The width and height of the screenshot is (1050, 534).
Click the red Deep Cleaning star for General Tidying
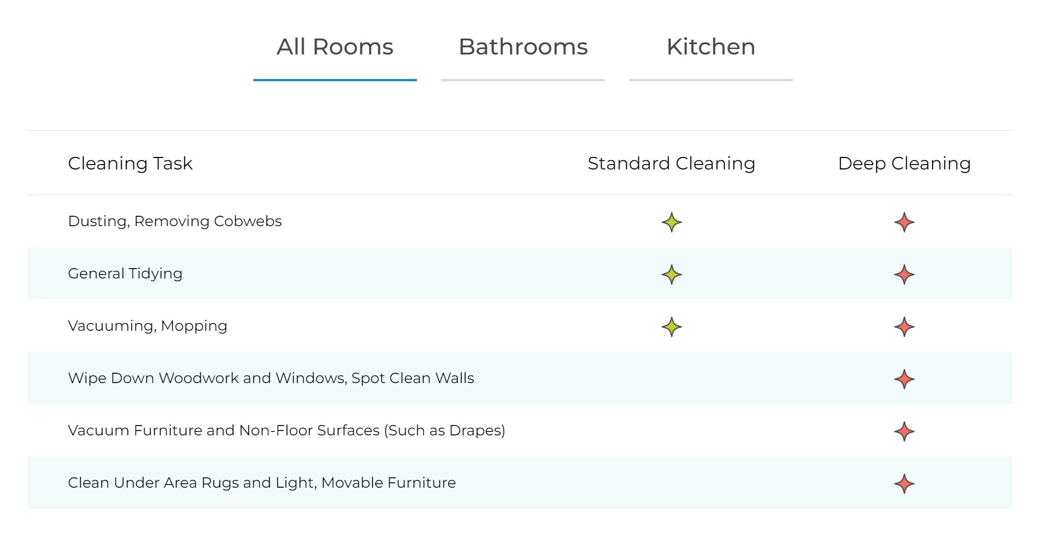tap(904, 274)
